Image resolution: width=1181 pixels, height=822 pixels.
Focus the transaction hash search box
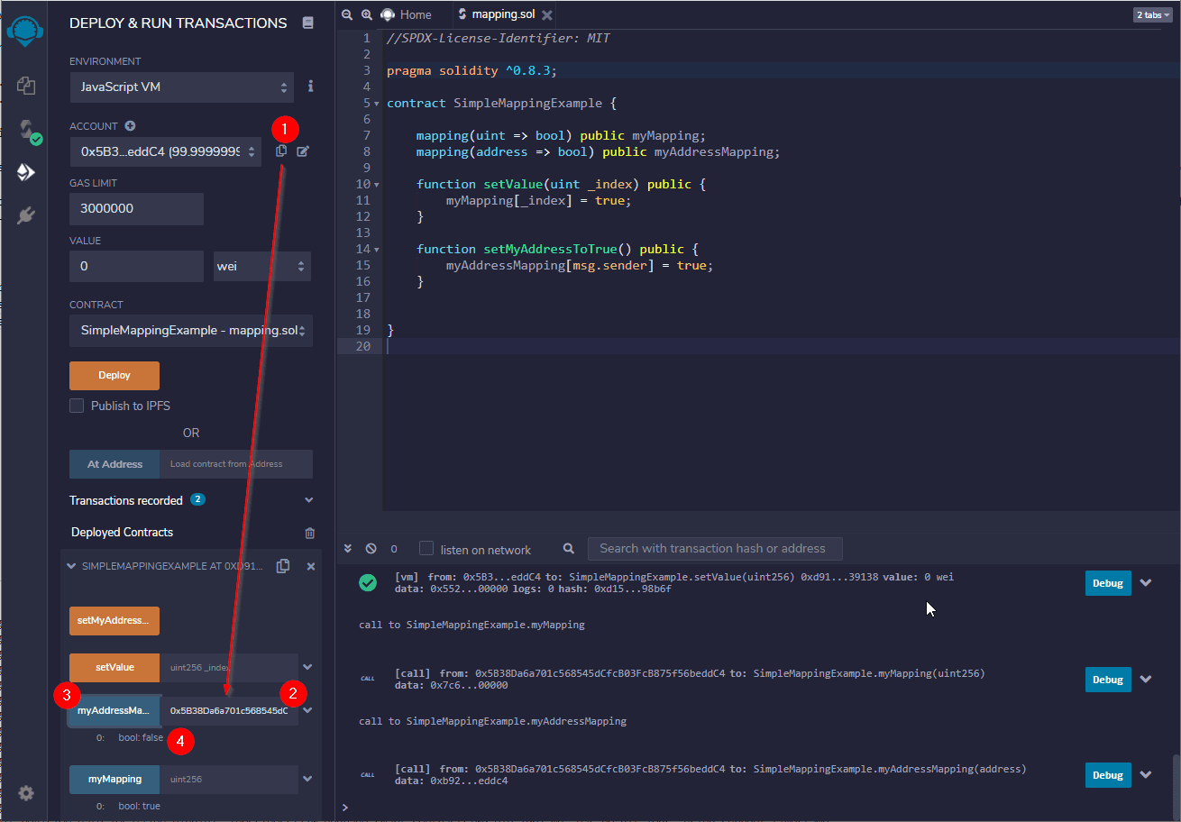pyautogui.click(x=715, y=548)
